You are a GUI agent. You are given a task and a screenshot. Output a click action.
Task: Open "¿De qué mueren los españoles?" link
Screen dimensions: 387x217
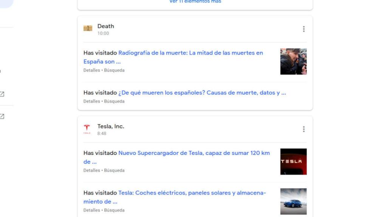(202, 93)
